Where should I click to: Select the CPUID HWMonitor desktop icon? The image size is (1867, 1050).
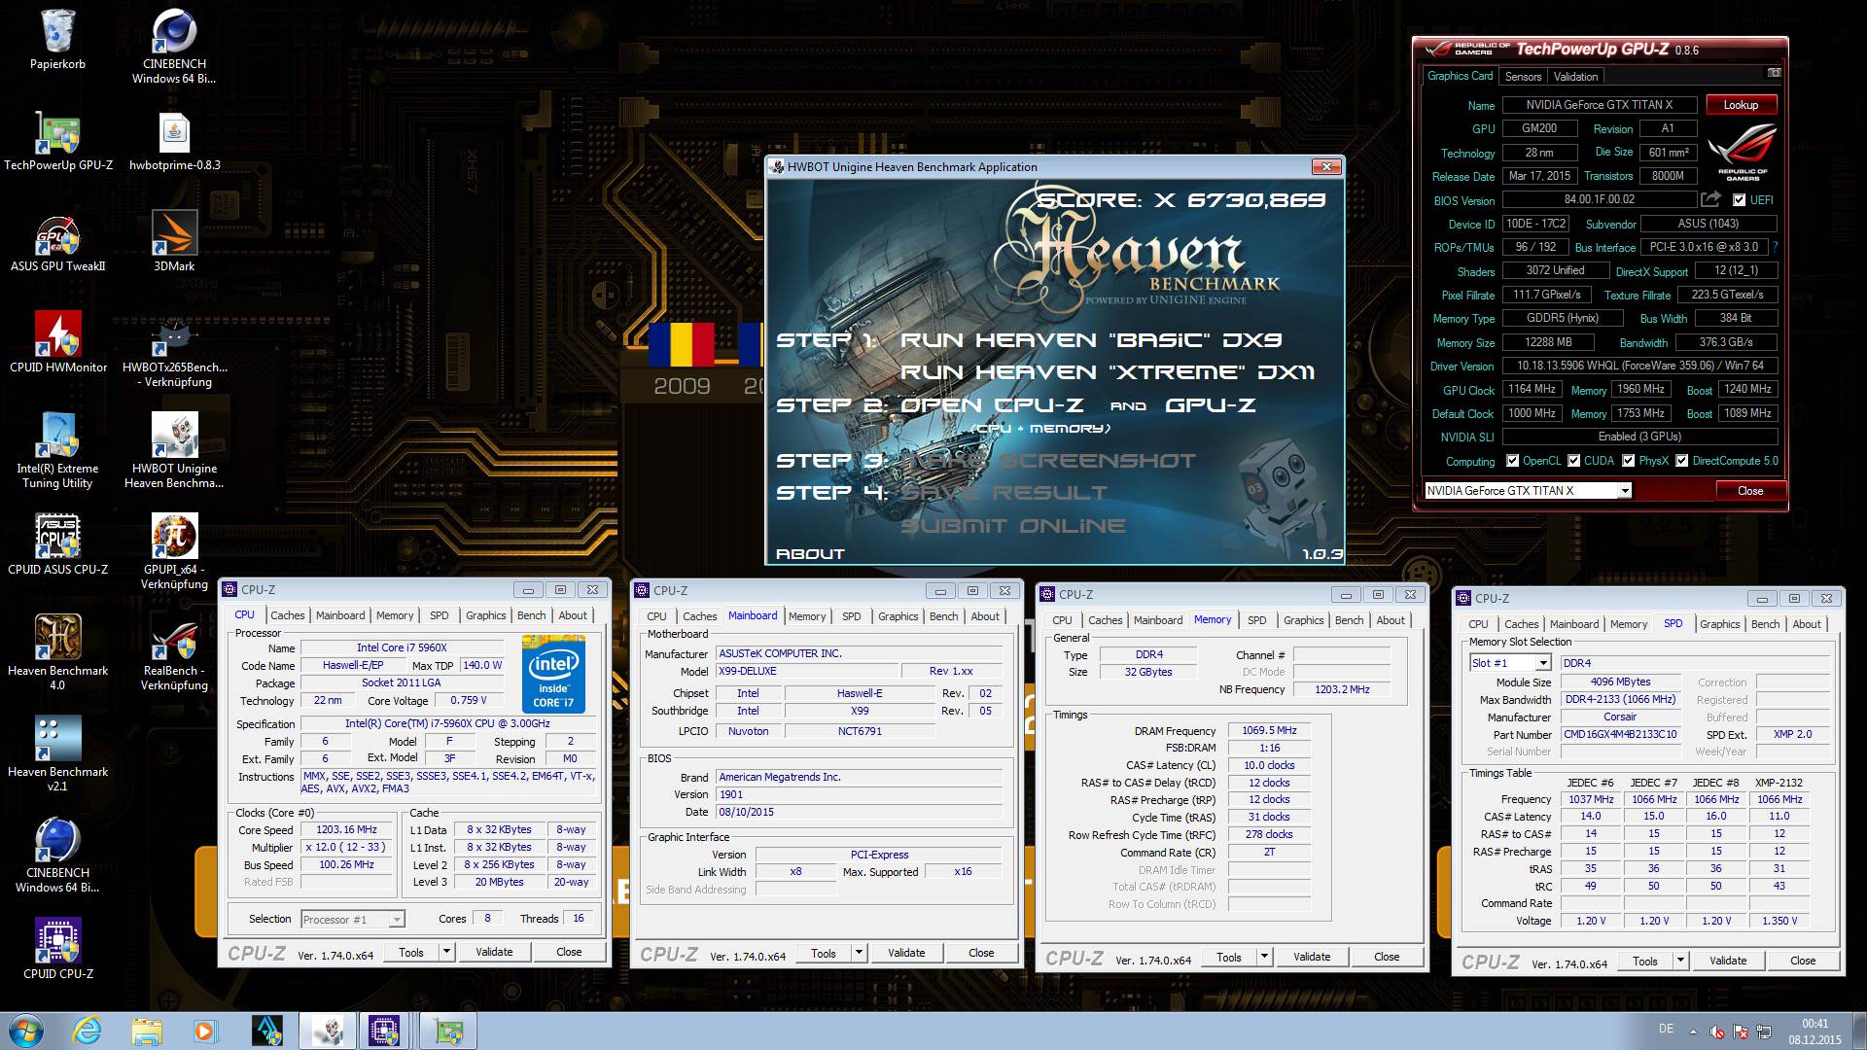tap(58, 343)
